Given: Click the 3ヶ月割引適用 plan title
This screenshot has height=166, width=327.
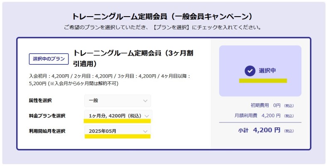Looking at the screenshot, I should [133, 59].
